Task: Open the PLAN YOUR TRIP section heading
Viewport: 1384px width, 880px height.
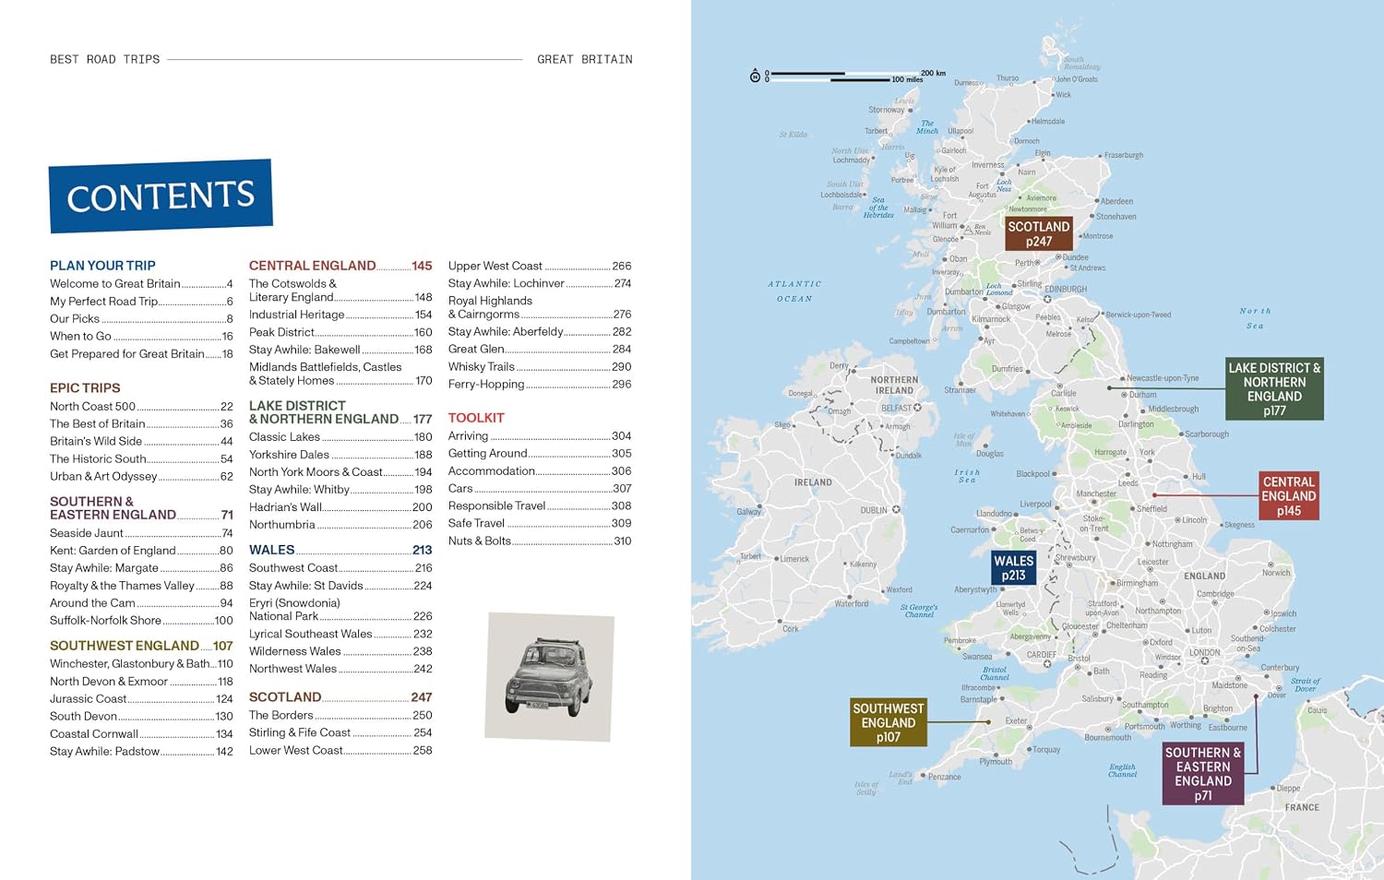Action: tap(102, 266)
